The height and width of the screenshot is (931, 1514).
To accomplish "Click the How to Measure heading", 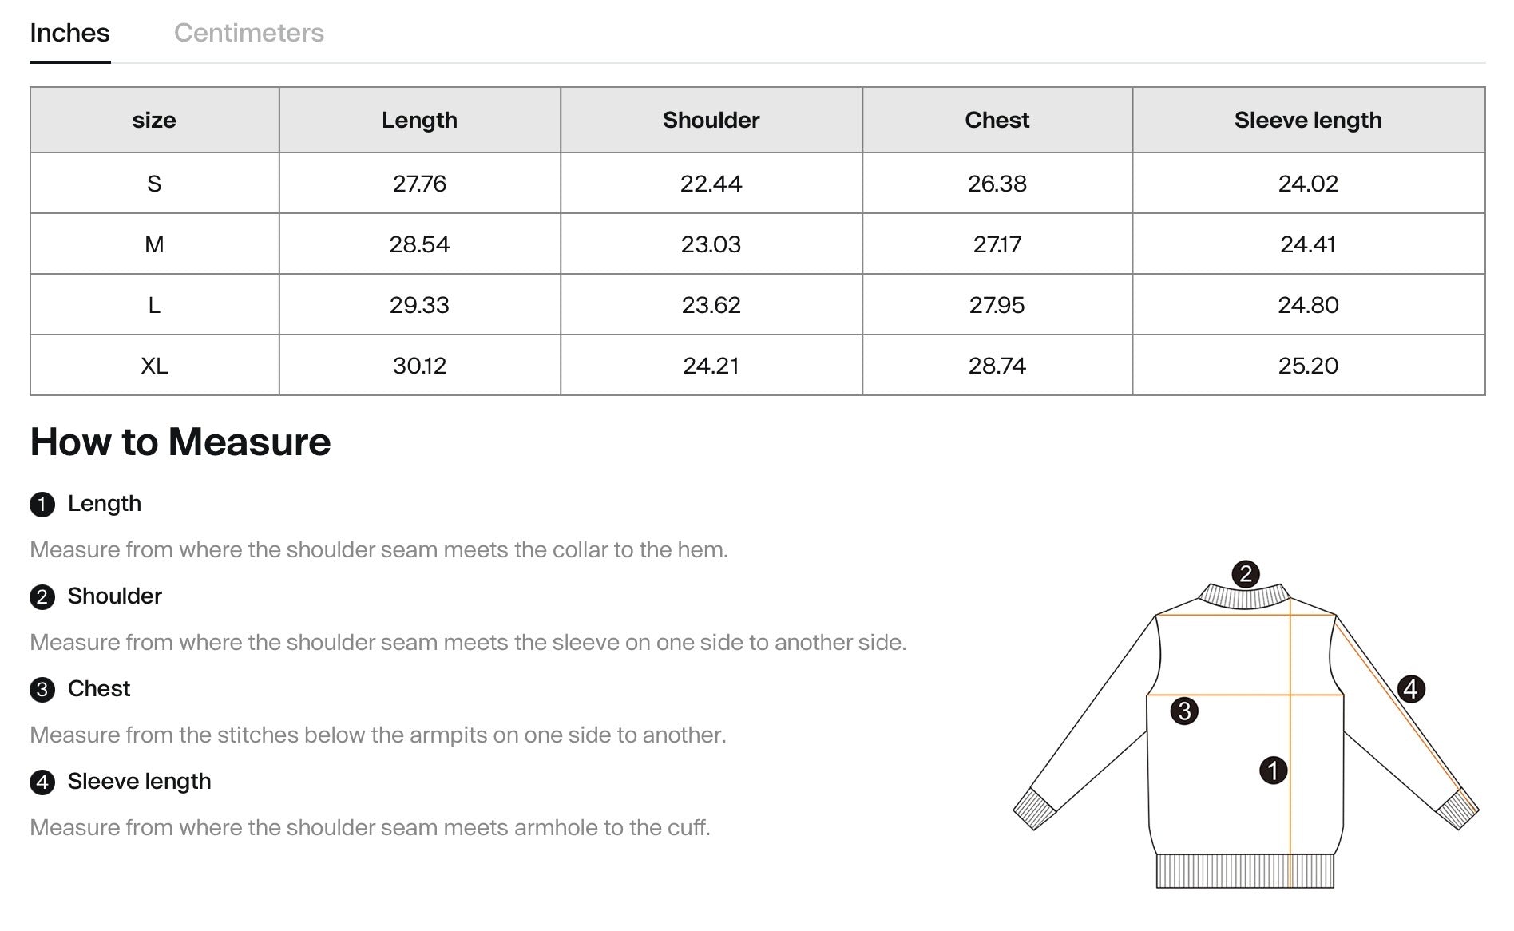I will 180,442.
